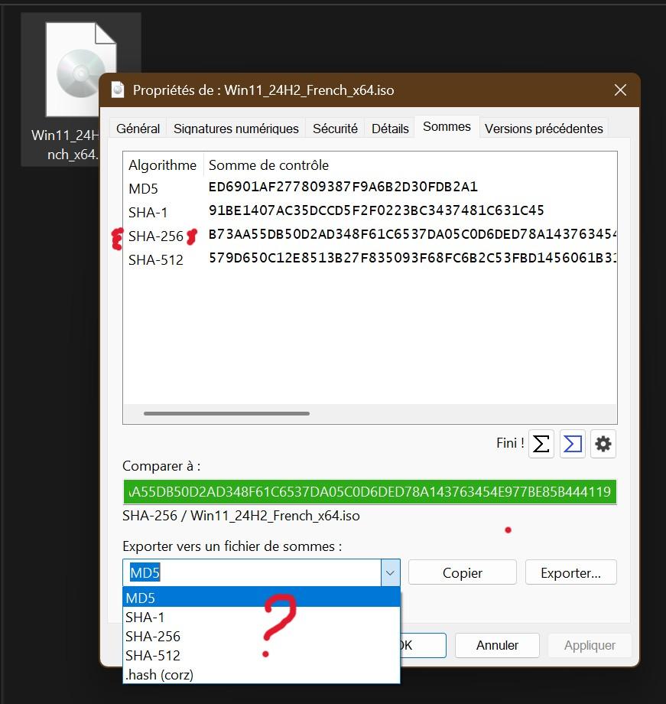Close the Propriétés dialog

tap(620, 90)
